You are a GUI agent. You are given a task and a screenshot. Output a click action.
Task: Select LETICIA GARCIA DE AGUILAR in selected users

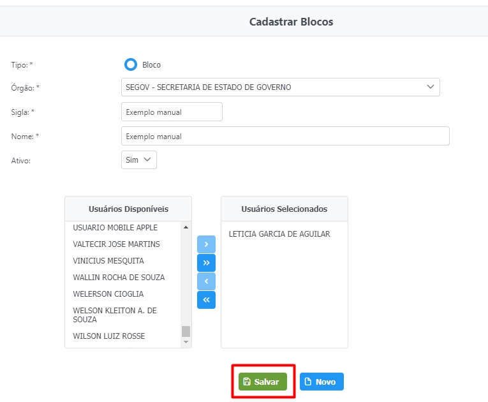tap(279, 234)
